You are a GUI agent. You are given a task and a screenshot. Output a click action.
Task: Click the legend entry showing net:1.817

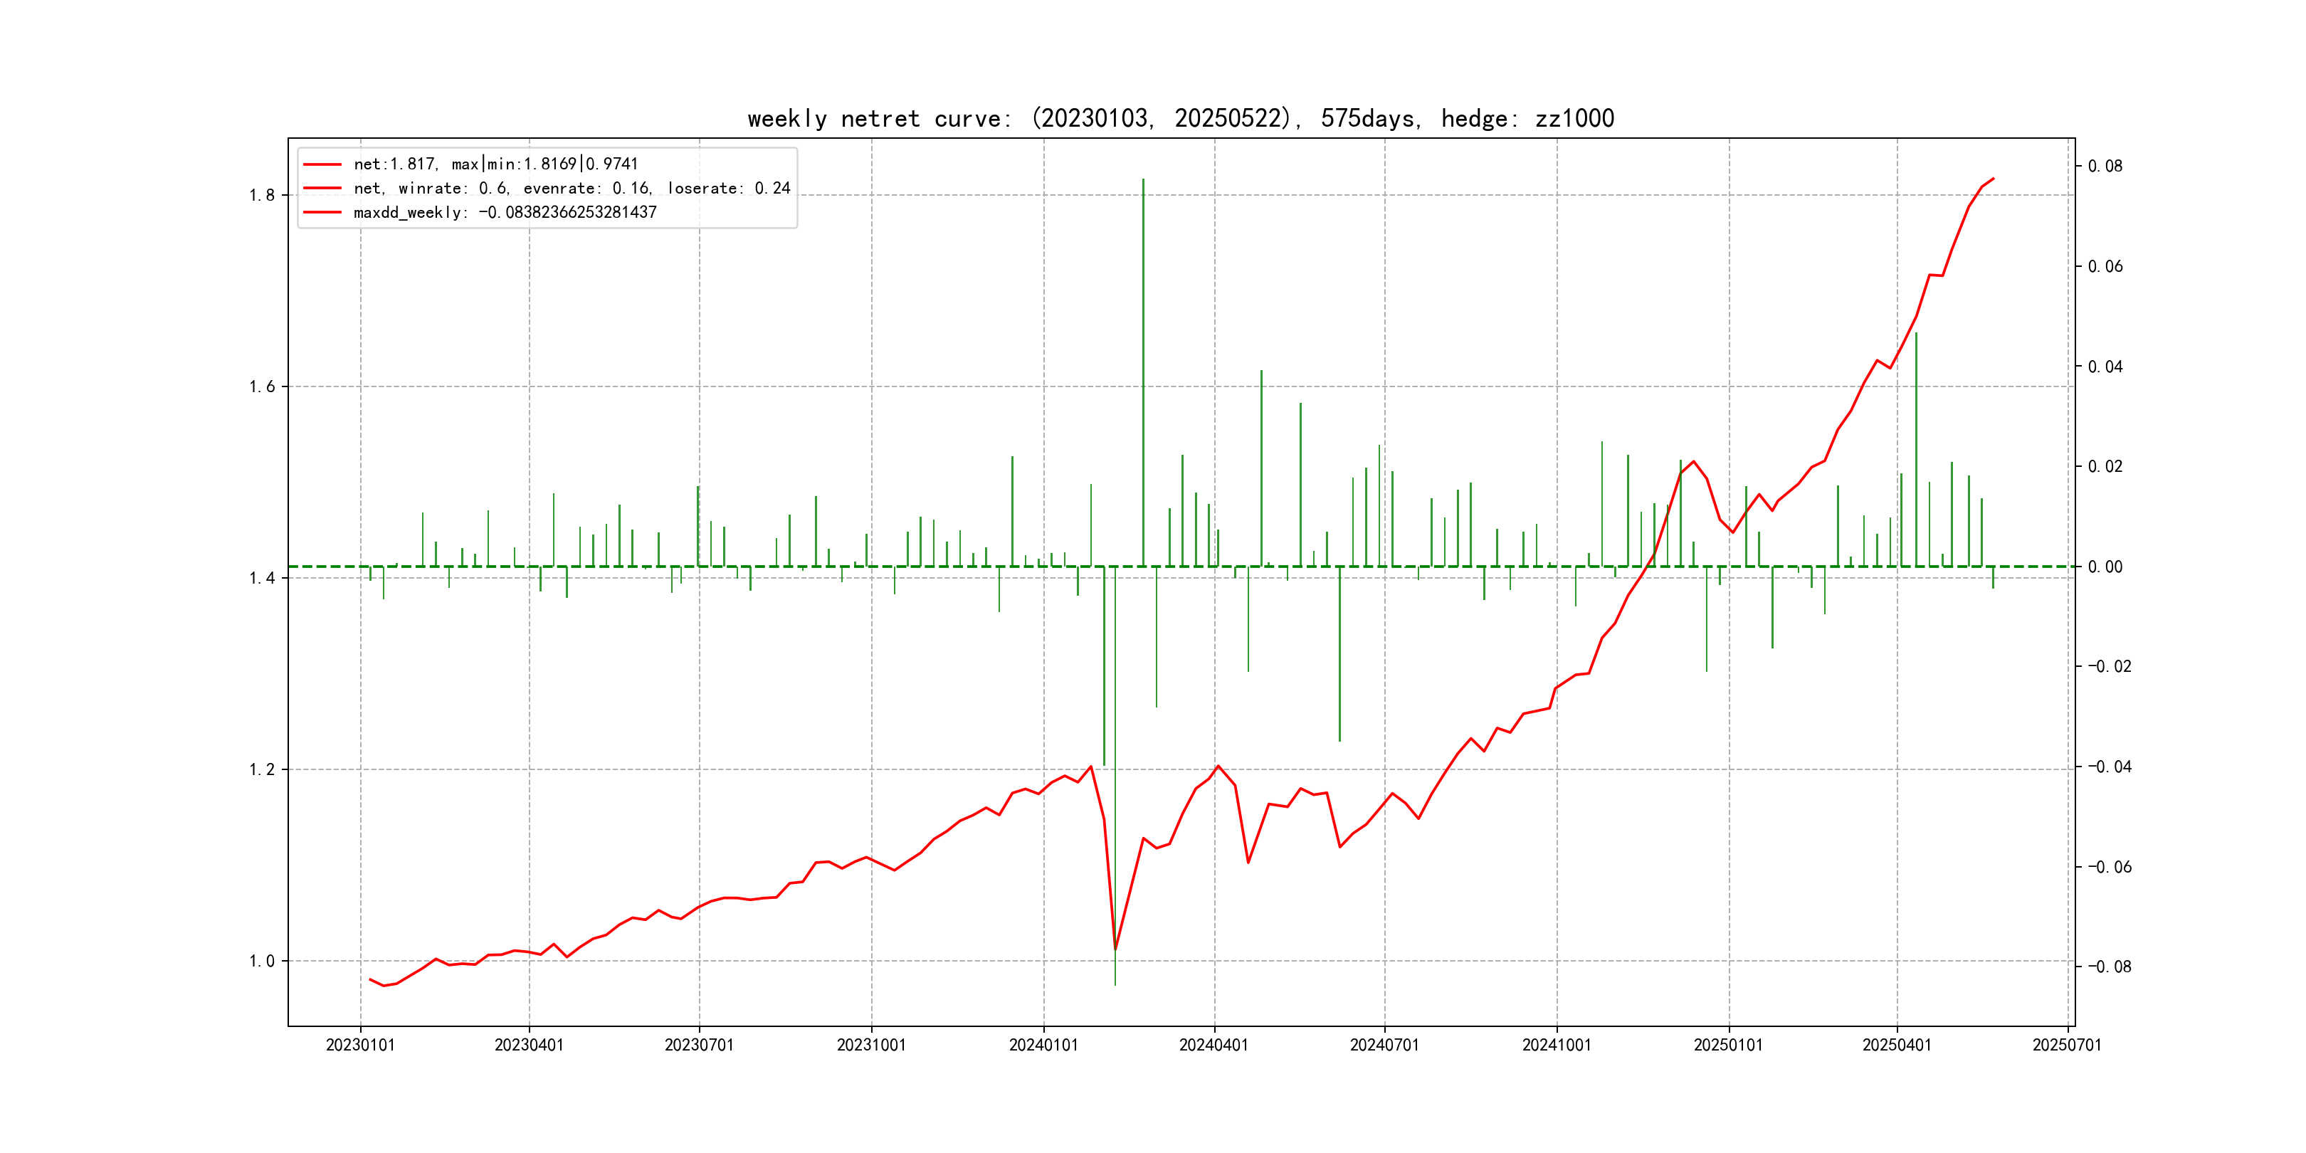tap(495, 164)
